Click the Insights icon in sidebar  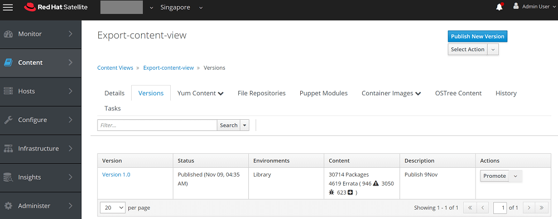(8, 177)
